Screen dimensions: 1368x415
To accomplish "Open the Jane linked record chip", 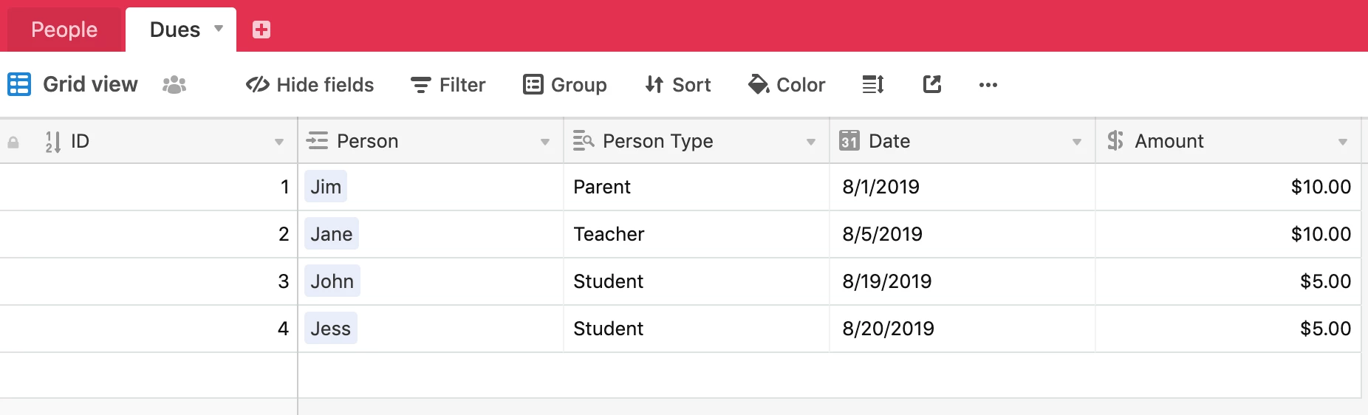I will (332, 234).
